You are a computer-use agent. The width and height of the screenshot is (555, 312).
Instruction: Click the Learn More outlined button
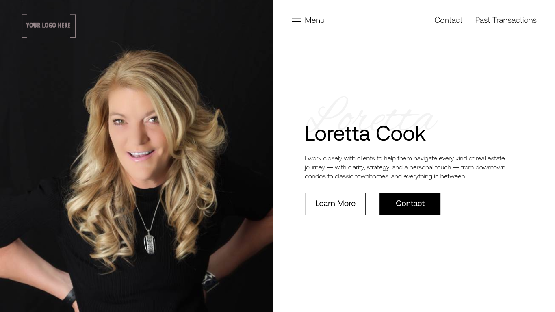click(335, 204)
